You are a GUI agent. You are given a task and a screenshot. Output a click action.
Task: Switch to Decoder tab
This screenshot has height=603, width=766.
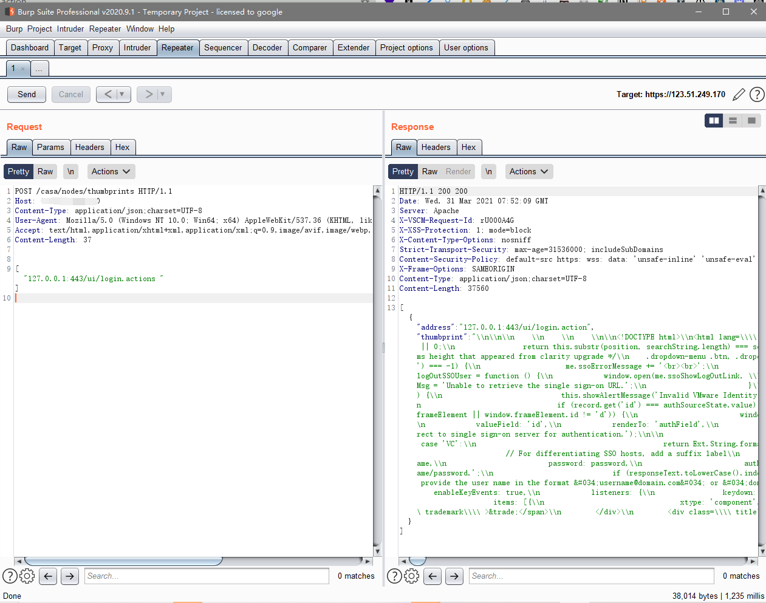[267, 47]
